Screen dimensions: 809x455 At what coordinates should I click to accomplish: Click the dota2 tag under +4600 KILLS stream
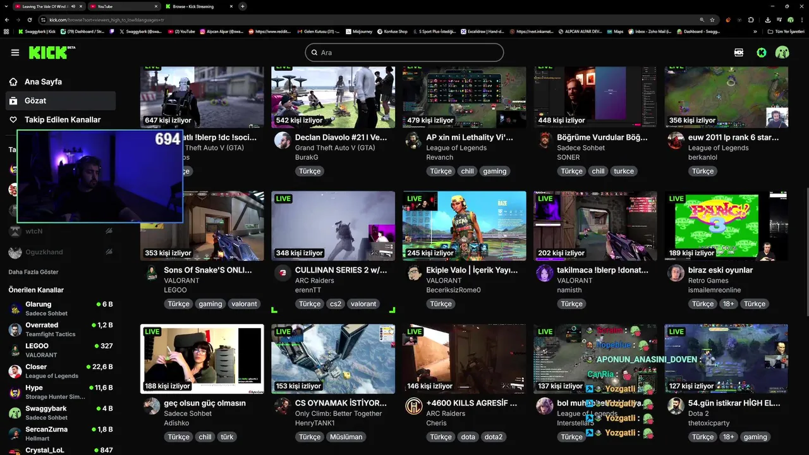pyautogui.click(x=494, y=437)
